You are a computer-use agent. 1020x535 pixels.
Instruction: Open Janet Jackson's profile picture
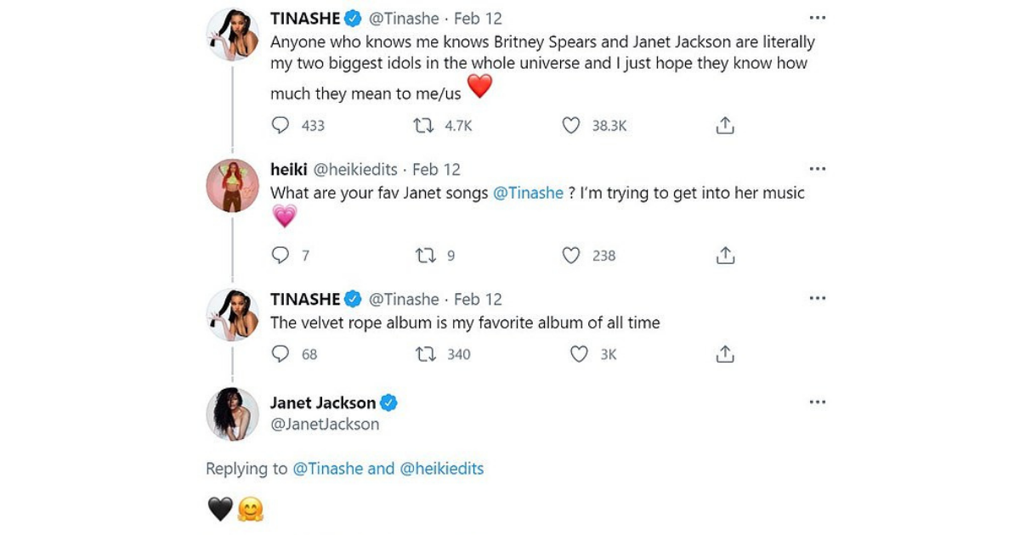(232, 414)
